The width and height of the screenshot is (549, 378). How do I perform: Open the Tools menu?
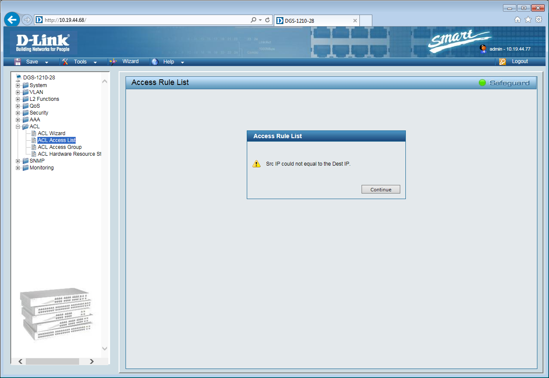coord(80,62)
